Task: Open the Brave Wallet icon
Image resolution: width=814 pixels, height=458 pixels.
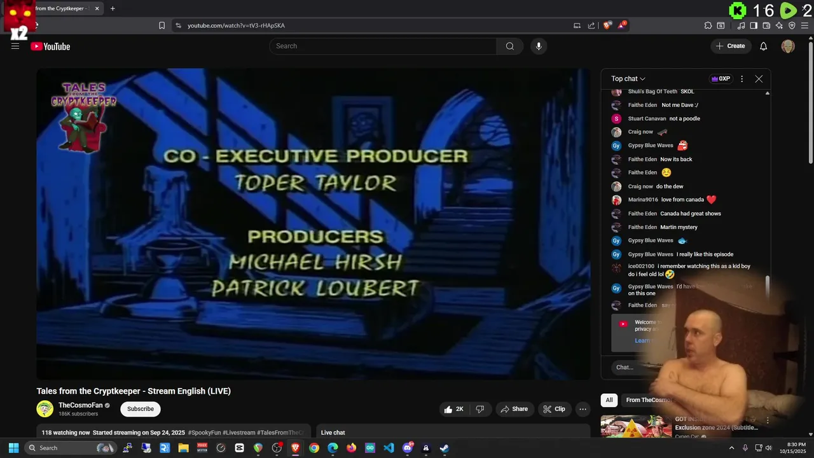Action: click(x=766, y=25)
